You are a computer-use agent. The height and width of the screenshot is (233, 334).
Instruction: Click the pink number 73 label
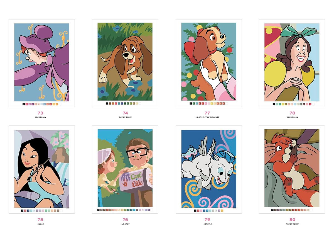pos(40,113)
